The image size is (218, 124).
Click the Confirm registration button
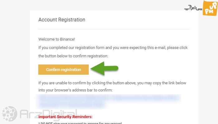64,69
